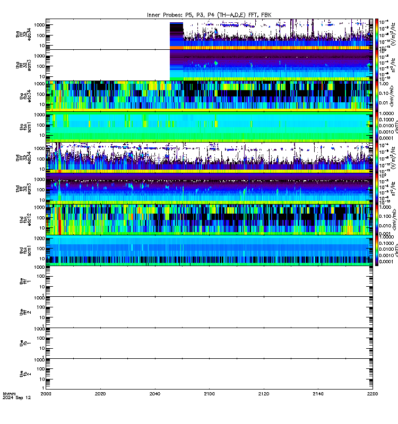Select the 2040 time axis label
The width and height of the screenshot is (398, 424).
[x=154, y=394]
